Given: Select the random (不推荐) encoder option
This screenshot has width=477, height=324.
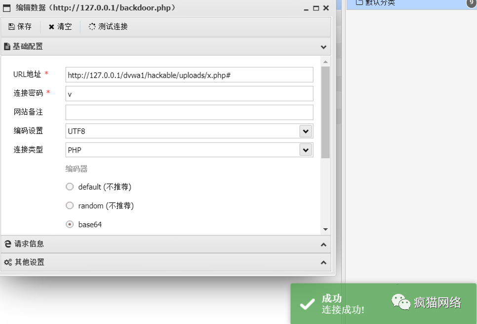Looking at the screenshot, I should pos(70,205).
